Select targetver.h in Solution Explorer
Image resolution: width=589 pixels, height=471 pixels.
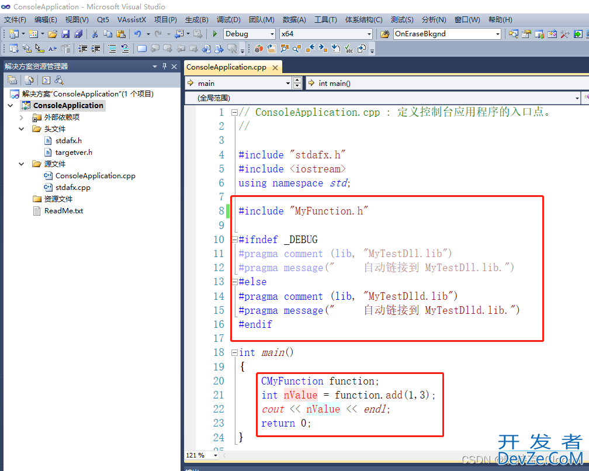click(74, 153)
